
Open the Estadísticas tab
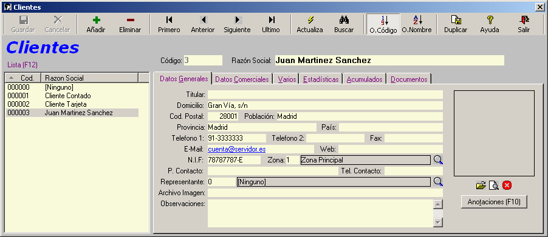tap(321, 79)
